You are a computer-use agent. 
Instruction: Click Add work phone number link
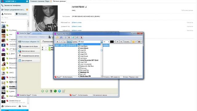(x=77, y=31)
